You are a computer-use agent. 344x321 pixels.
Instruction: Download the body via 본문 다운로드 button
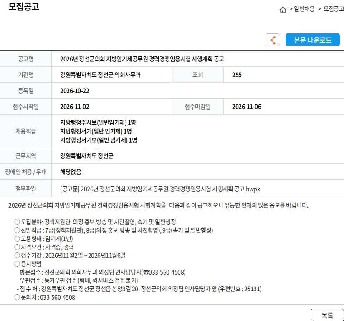click(x=312, y=40)
